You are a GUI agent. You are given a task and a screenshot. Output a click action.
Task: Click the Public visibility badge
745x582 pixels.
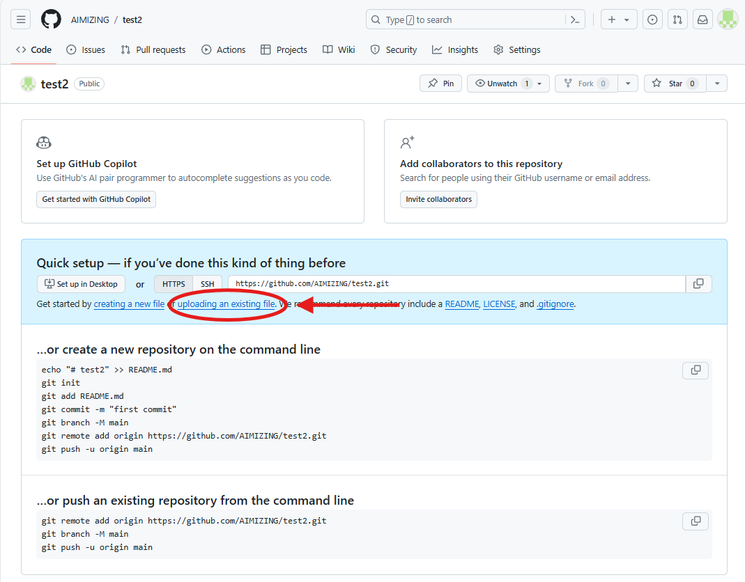pos(89,84)
